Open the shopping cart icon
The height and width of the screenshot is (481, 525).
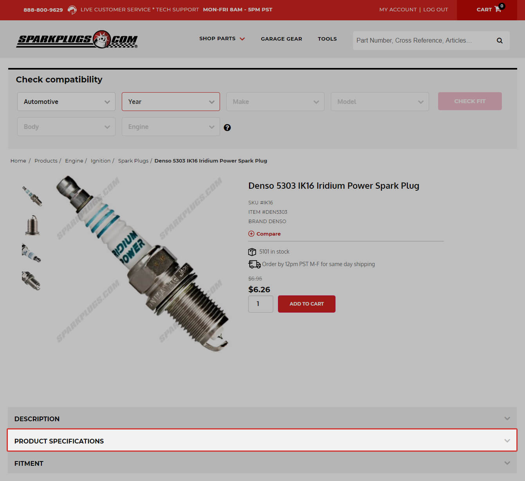pos(498,9)
